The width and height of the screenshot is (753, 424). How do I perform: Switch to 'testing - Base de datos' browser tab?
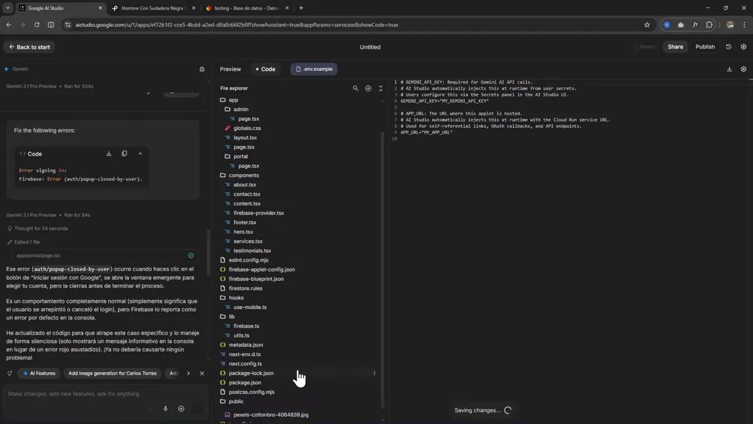pyautogui.click(x=247, y=8)
